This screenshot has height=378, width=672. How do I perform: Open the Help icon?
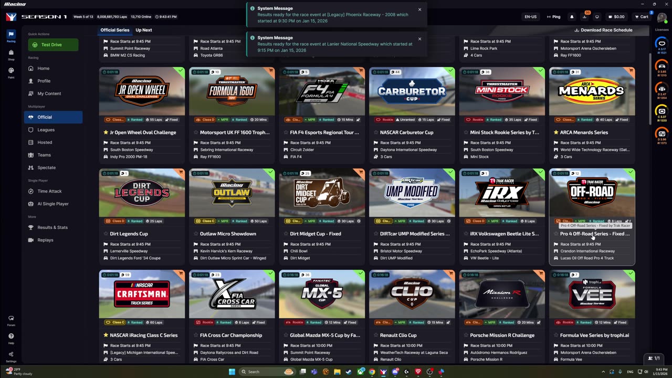tap(11, 338)
